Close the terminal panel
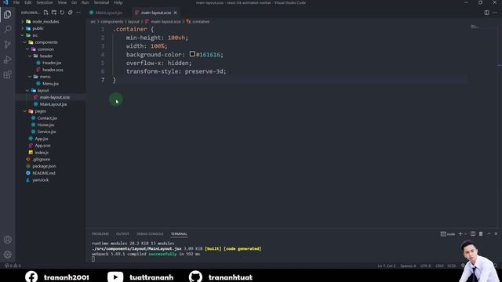This screenshot has height=282, width=502. 496,234
